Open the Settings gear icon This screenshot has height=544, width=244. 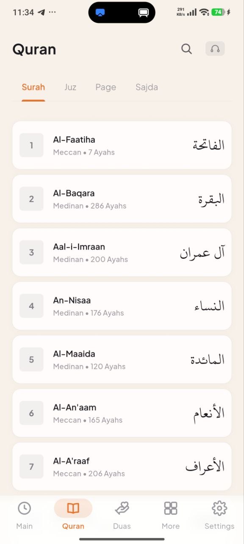pos(219,508)
